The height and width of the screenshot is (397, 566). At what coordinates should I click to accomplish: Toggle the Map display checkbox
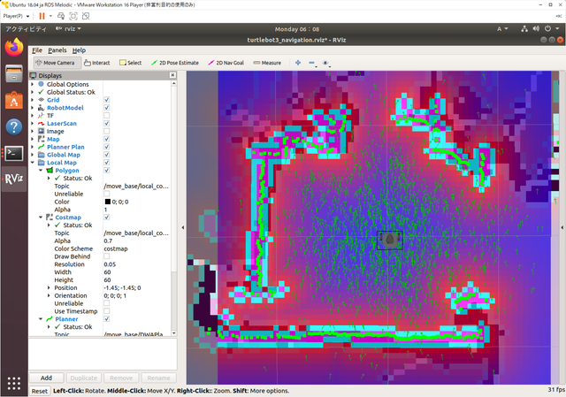tap(107, 139)
